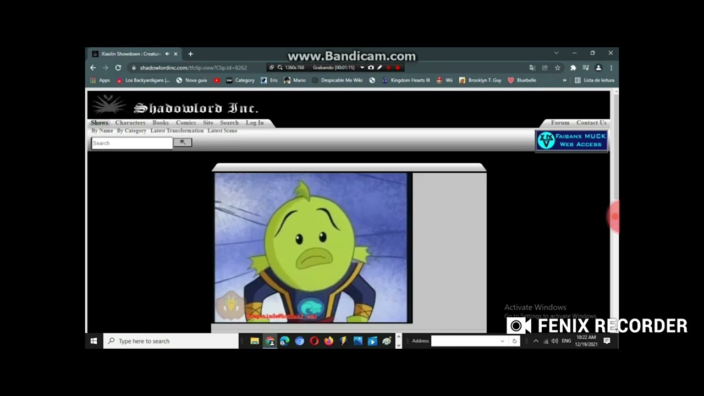
Task: Open the Chrome three-dot menu
Action: tap(611, 68)
